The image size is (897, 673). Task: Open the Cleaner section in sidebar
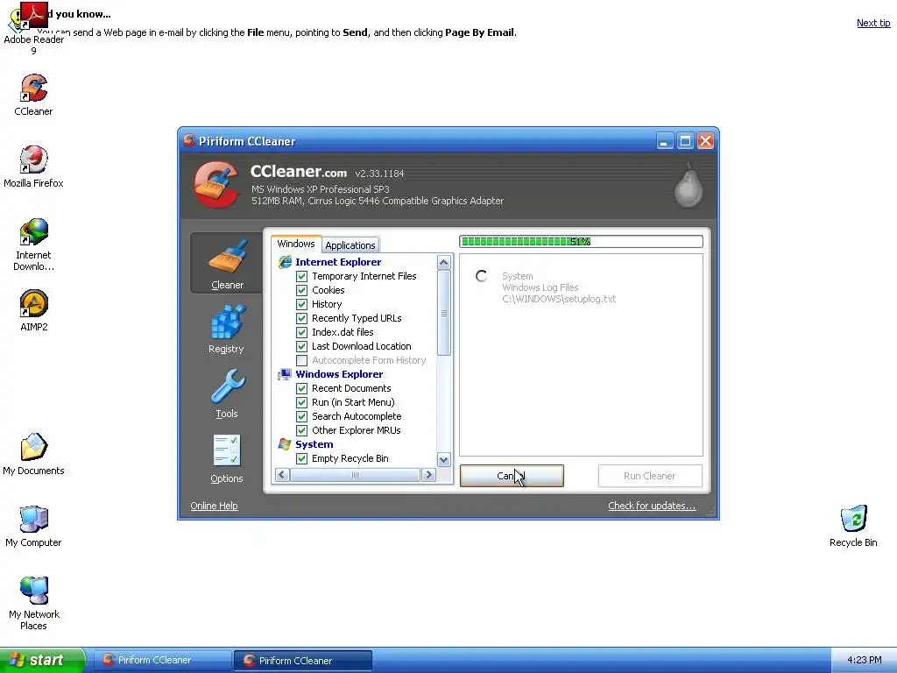pyautogui.click(x=227, y=263)
